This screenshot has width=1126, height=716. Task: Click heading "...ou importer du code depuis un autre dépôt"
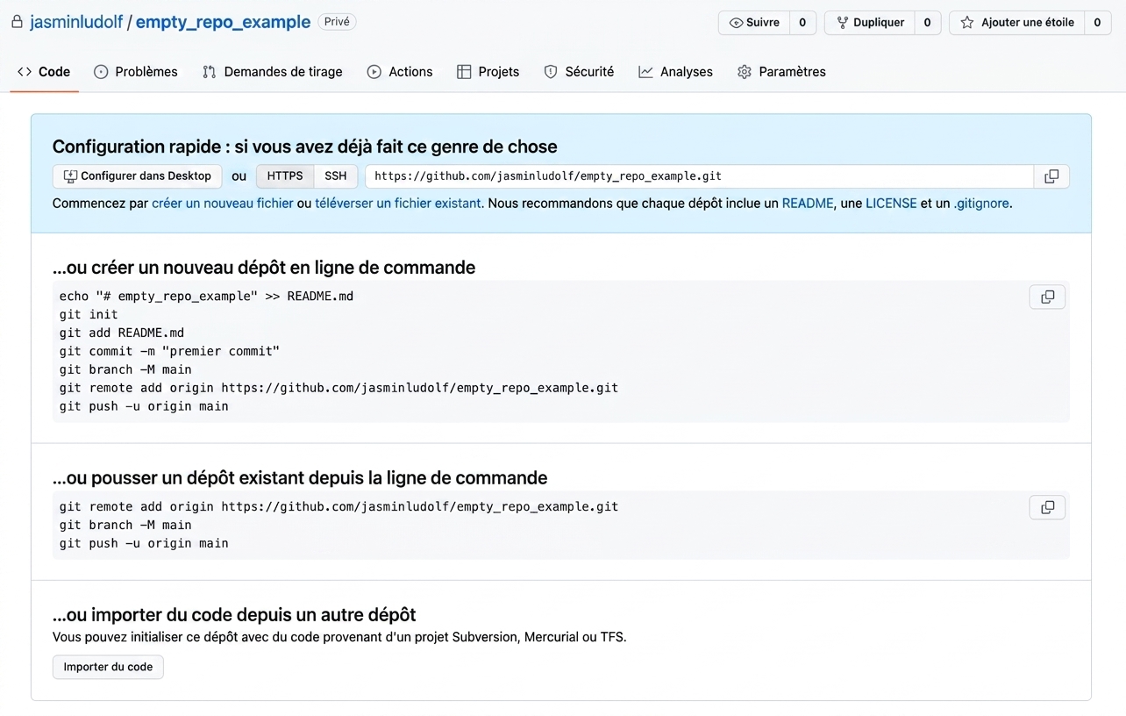click(x=234, y=615)
